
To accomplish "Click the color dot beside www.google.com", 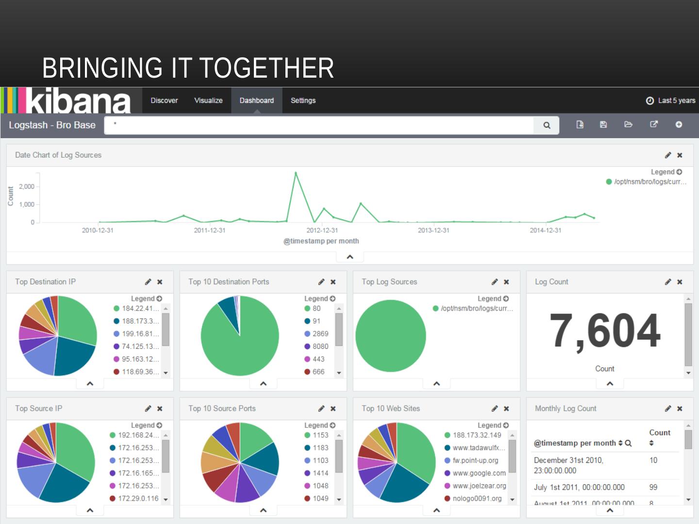I will pyautogui.click(x=448, y=473).
